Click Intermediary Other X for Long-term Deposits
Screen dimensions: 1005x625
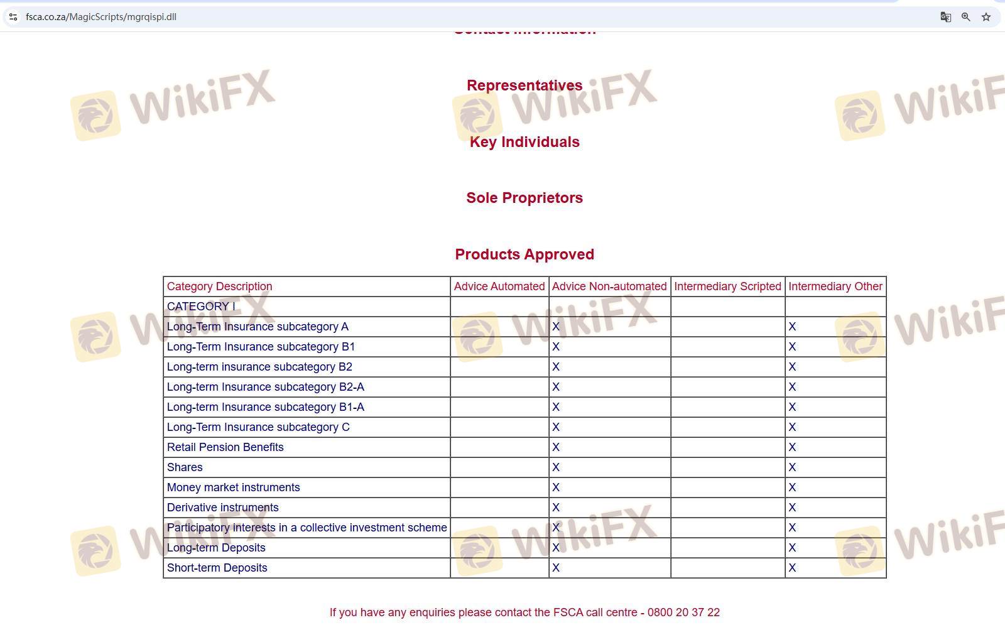pos(792,548)
